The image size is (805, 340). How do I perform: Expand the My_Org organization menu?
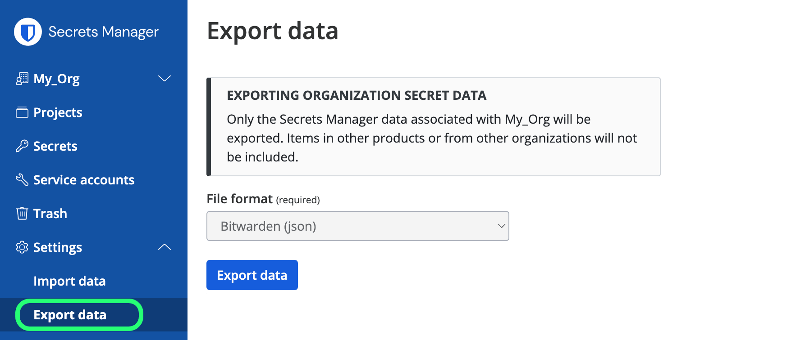[x=165, y=78]
